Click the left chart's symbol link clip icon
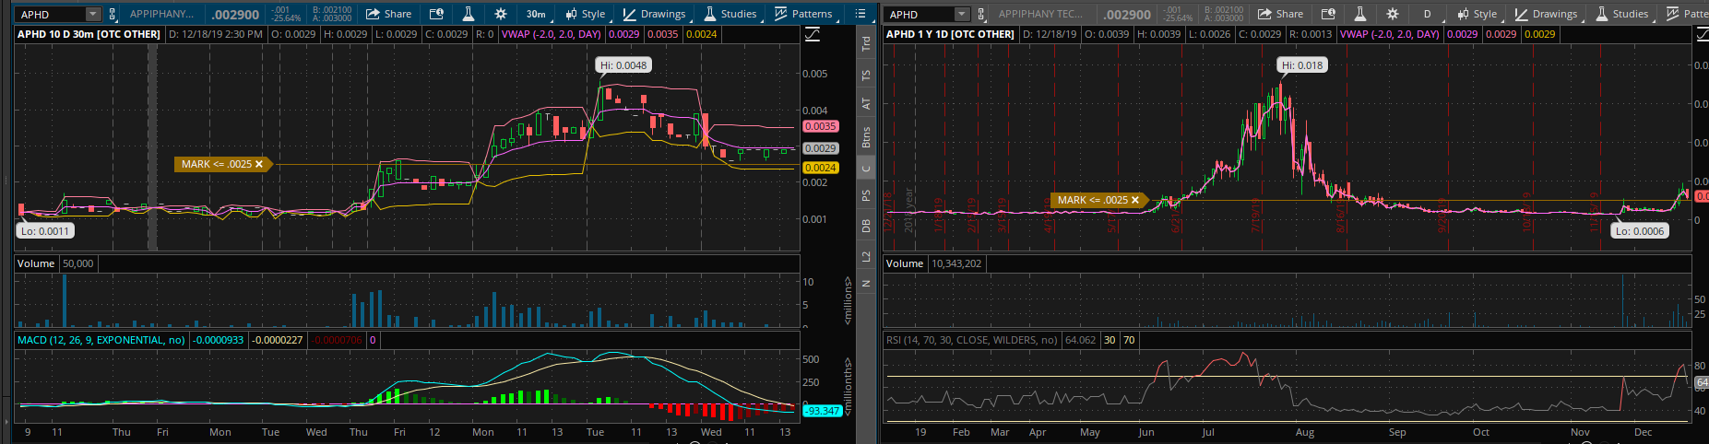Image resolution: width=1709 pixels, height=444 pixels. (113, 14)
